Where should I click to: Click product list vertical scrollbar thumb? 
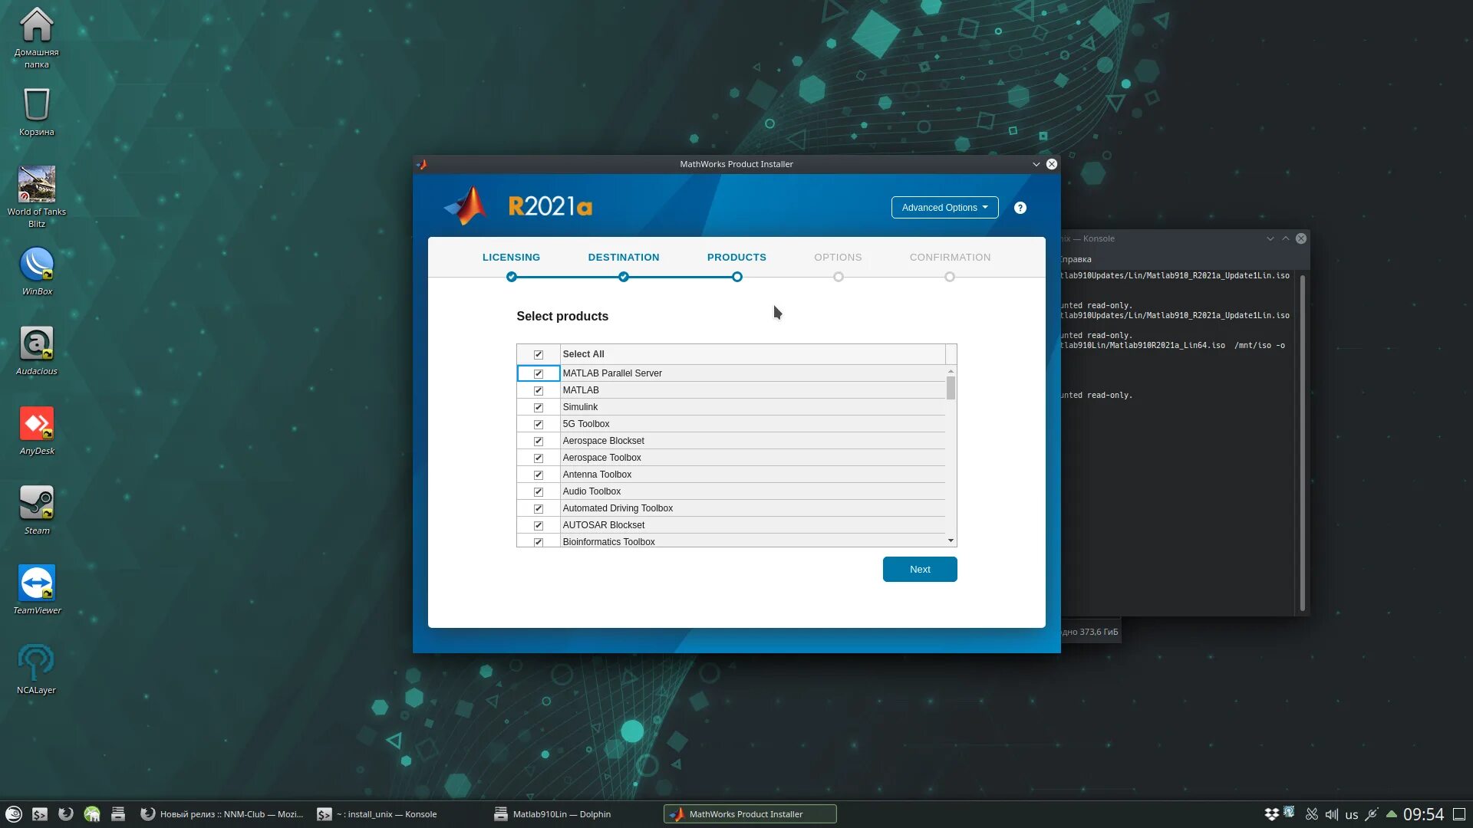point(951,388)
